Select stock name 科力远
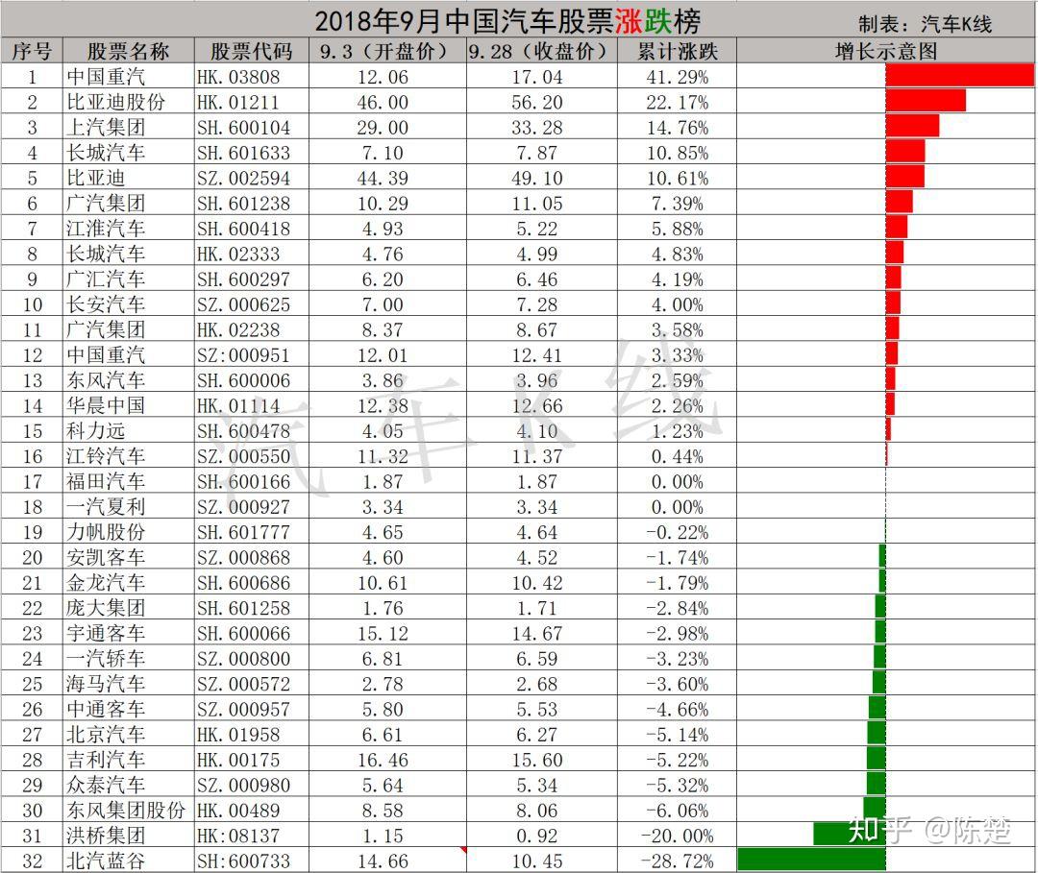The height and width of the screenshot is (873, 1038). pos(96,430)
